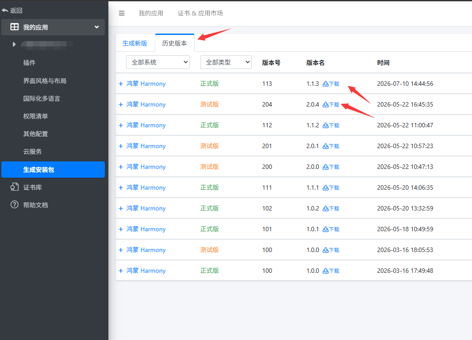Screen dimensions: 472x340
Task: Open 证书 & 应用市场 in top navigation
Action: (x=200, y=13)
